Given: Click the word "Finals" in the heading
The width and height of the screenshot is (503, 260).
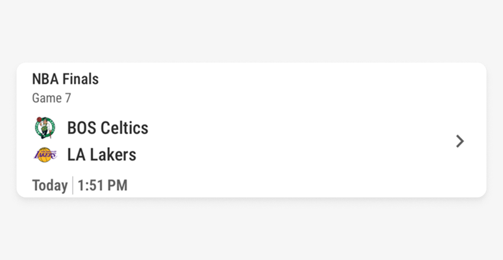Looking at the screenshot, I should coord(80,79).
